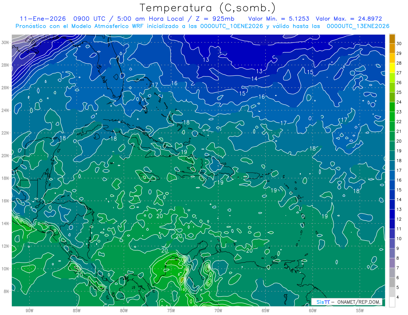Click the colorbar label "30"
This screenshot has height=315, width=408.
point(399,44)
